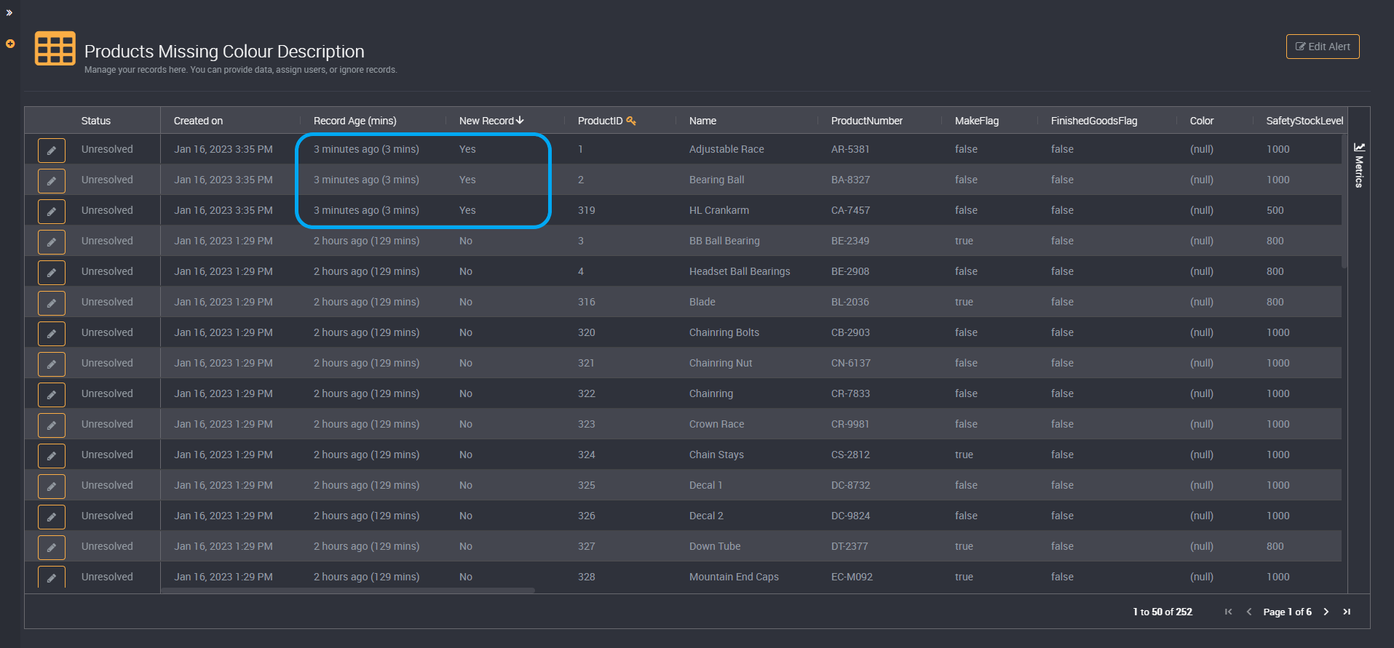Image resolution: width=1394 pixels, height=648 pixels.
Task: Select the Headset Ball Bearings cell
Action: click(x=740, y=271)
